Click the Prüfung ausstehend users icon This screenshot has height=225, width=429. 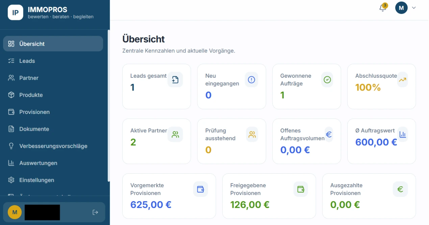pos(252,134)
